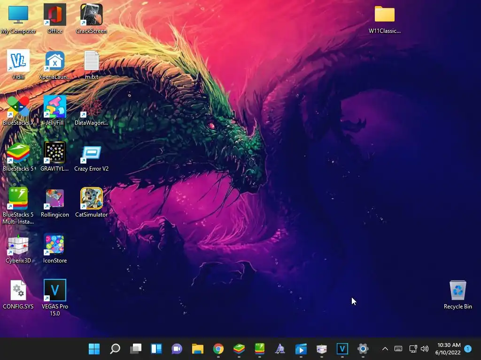
Task: Select the m.txt file on the desktop
Action: 92,65
